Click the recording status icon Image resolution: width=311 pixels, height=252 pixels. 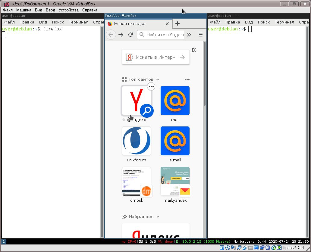(x=262, y=248)
